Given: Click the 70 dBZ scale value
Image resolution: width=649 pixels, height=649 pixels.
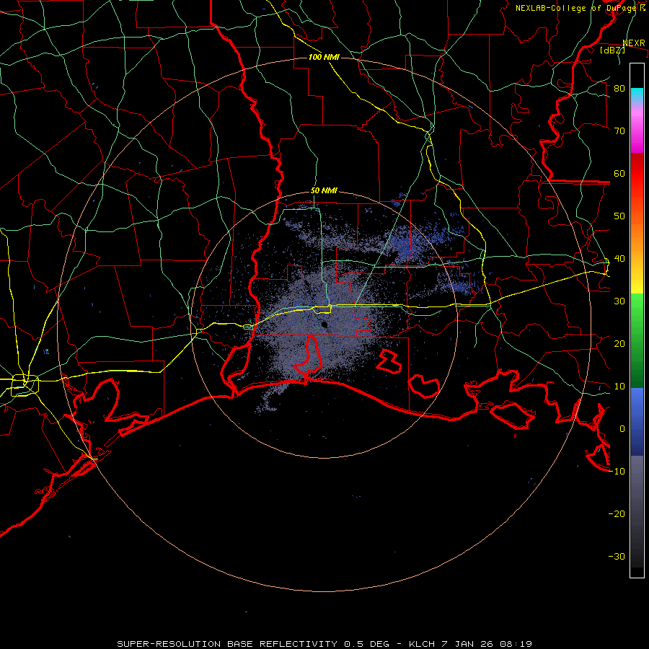Looking at the screenshot, I should point(619,131).
